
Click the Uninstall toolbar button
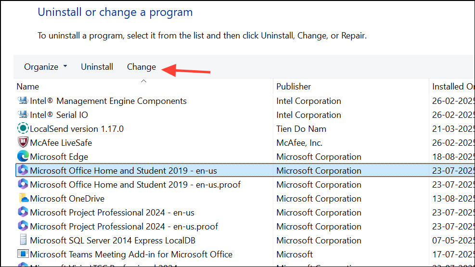[x=97, y=67]
